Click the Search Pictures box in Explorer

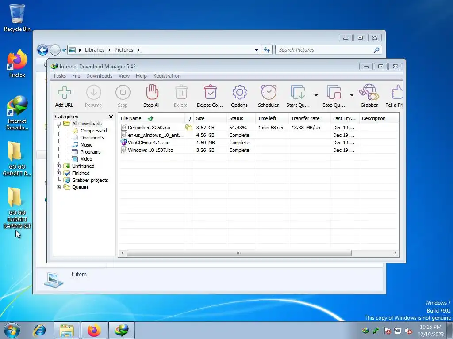329,50
